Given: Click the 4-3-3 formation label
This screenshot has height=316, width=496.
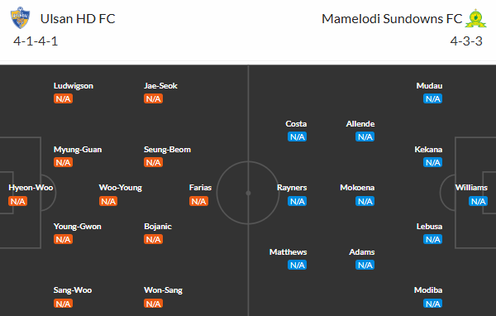Looking at the screenshot, I should click(x=466, y=41).
